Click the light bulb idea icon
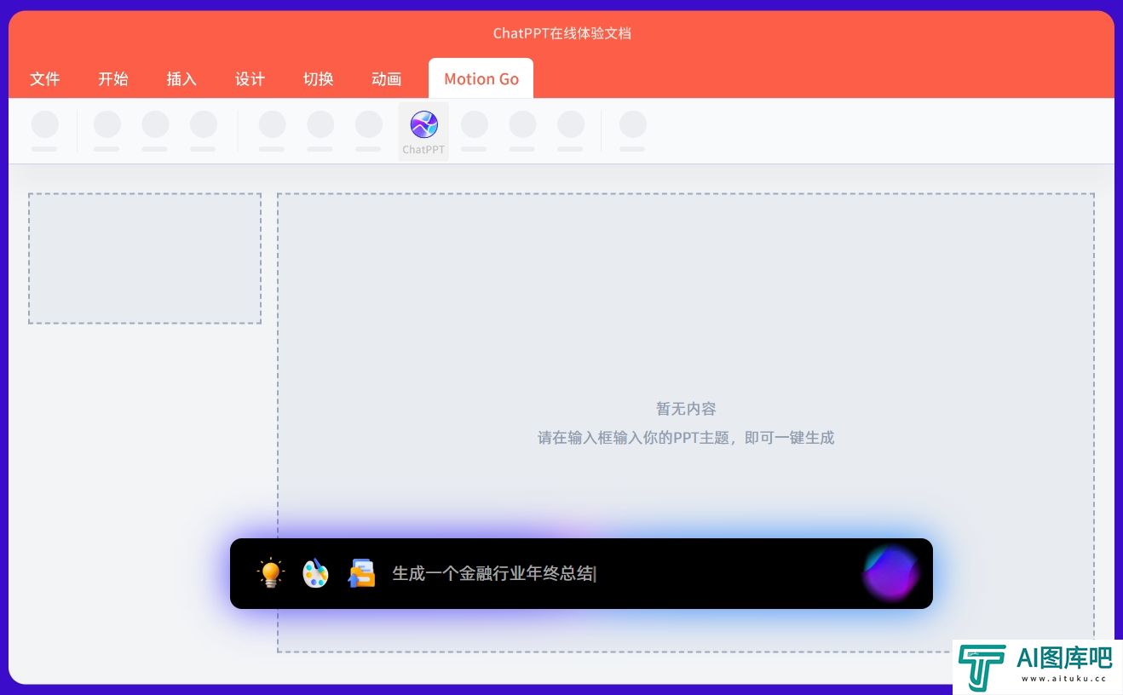Viewport: 1123px width, 695px height. [x=270, y=573]
